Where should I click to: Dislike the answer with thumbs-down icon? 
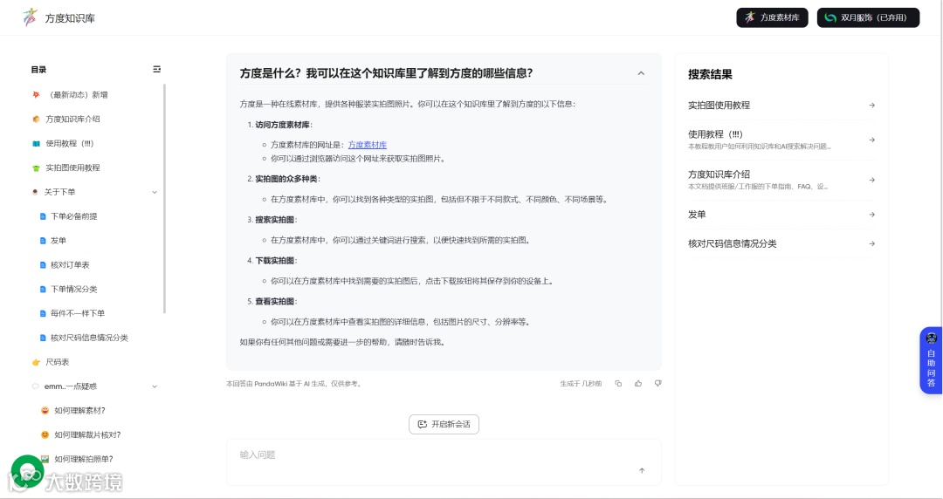tap(658, 384)
